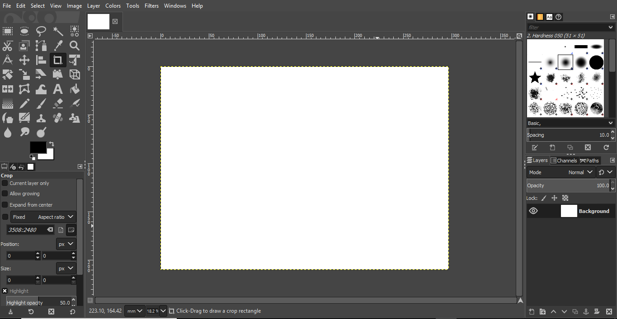
Task: Select the 3D Transform cube tool
Action: coord(75,74)
